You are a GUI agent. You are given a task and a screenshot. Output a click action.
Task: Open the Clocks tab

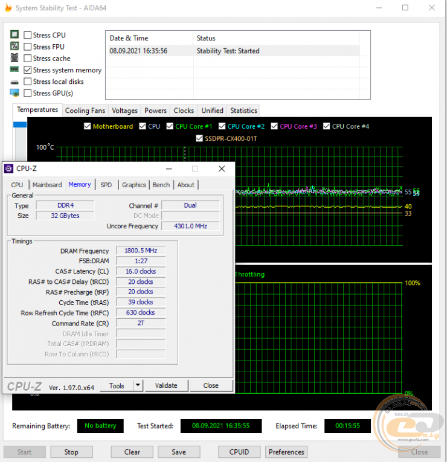[x=184, y=111]
